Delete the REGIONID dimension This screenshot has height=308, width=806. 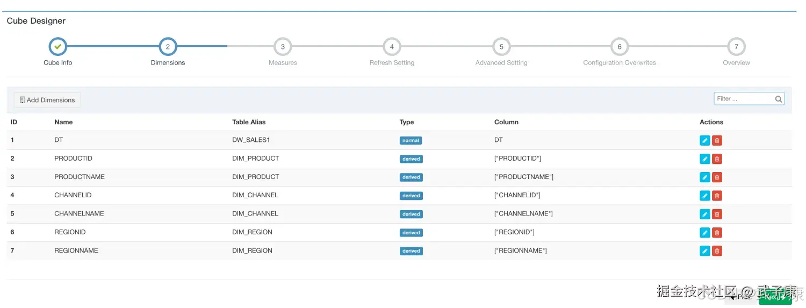point(717,233)
